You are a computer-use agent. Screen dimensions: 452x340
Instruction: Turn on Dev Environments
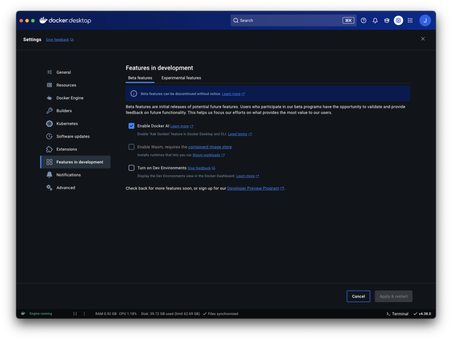[x=131, y=168]
